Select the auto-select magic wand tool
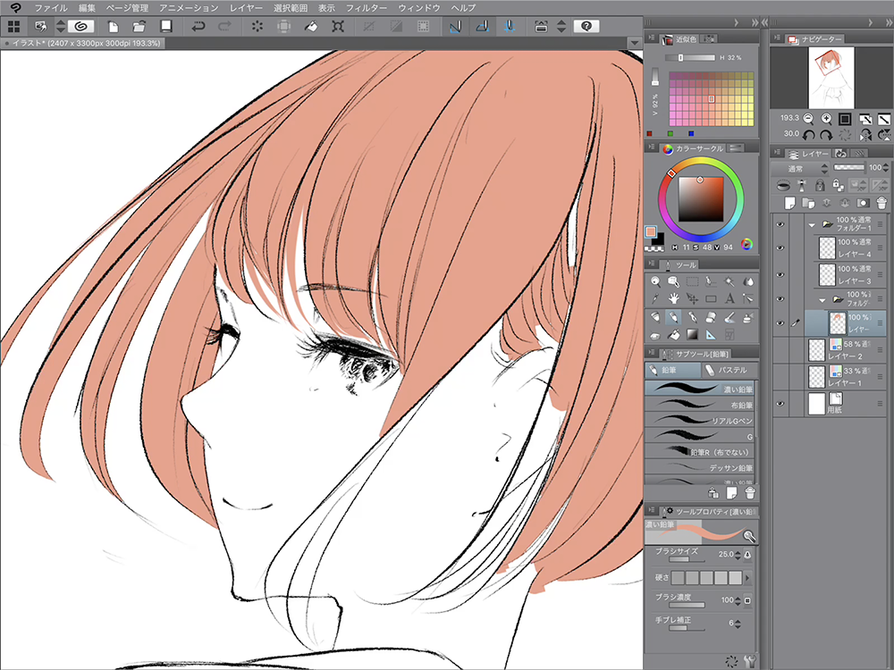894x670 pixels. pos(730,281)
